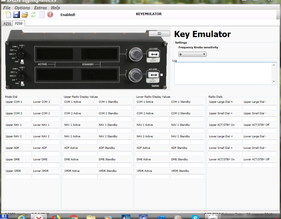This screenshot has width=281, height=219.
Task: Open the Extras menu
Action: 40,8
